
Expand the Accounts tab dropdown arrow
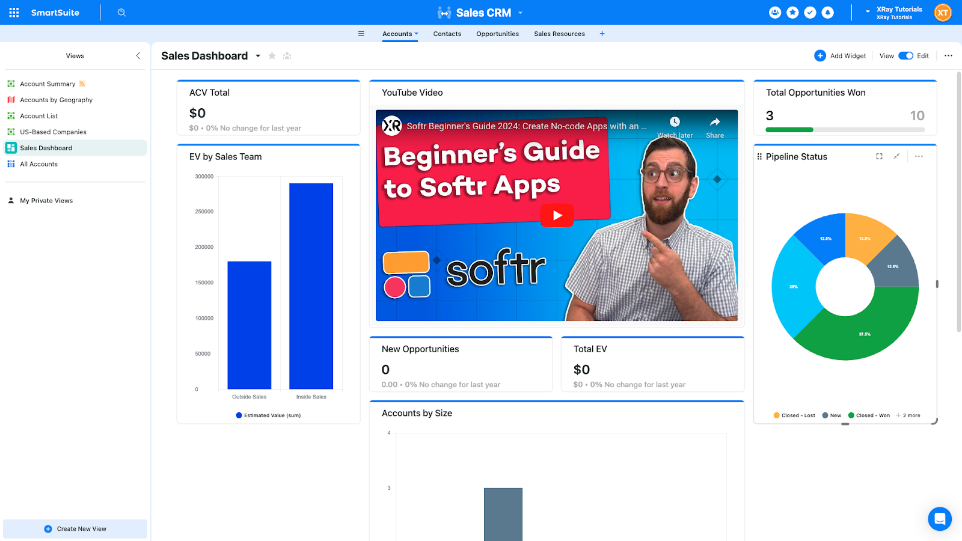pyautogui.click(x=416, y=34)
